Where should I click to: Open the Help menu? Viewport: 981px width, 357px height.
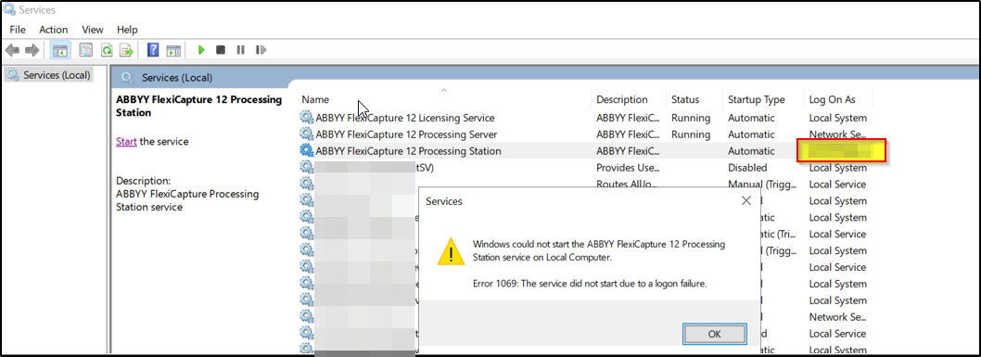point(127,30)
